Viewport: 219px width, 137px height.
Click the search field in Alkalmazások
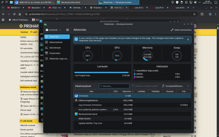(x=114, y=86)
